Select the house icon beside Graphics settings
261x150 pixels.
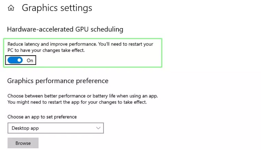click(10, 8)
